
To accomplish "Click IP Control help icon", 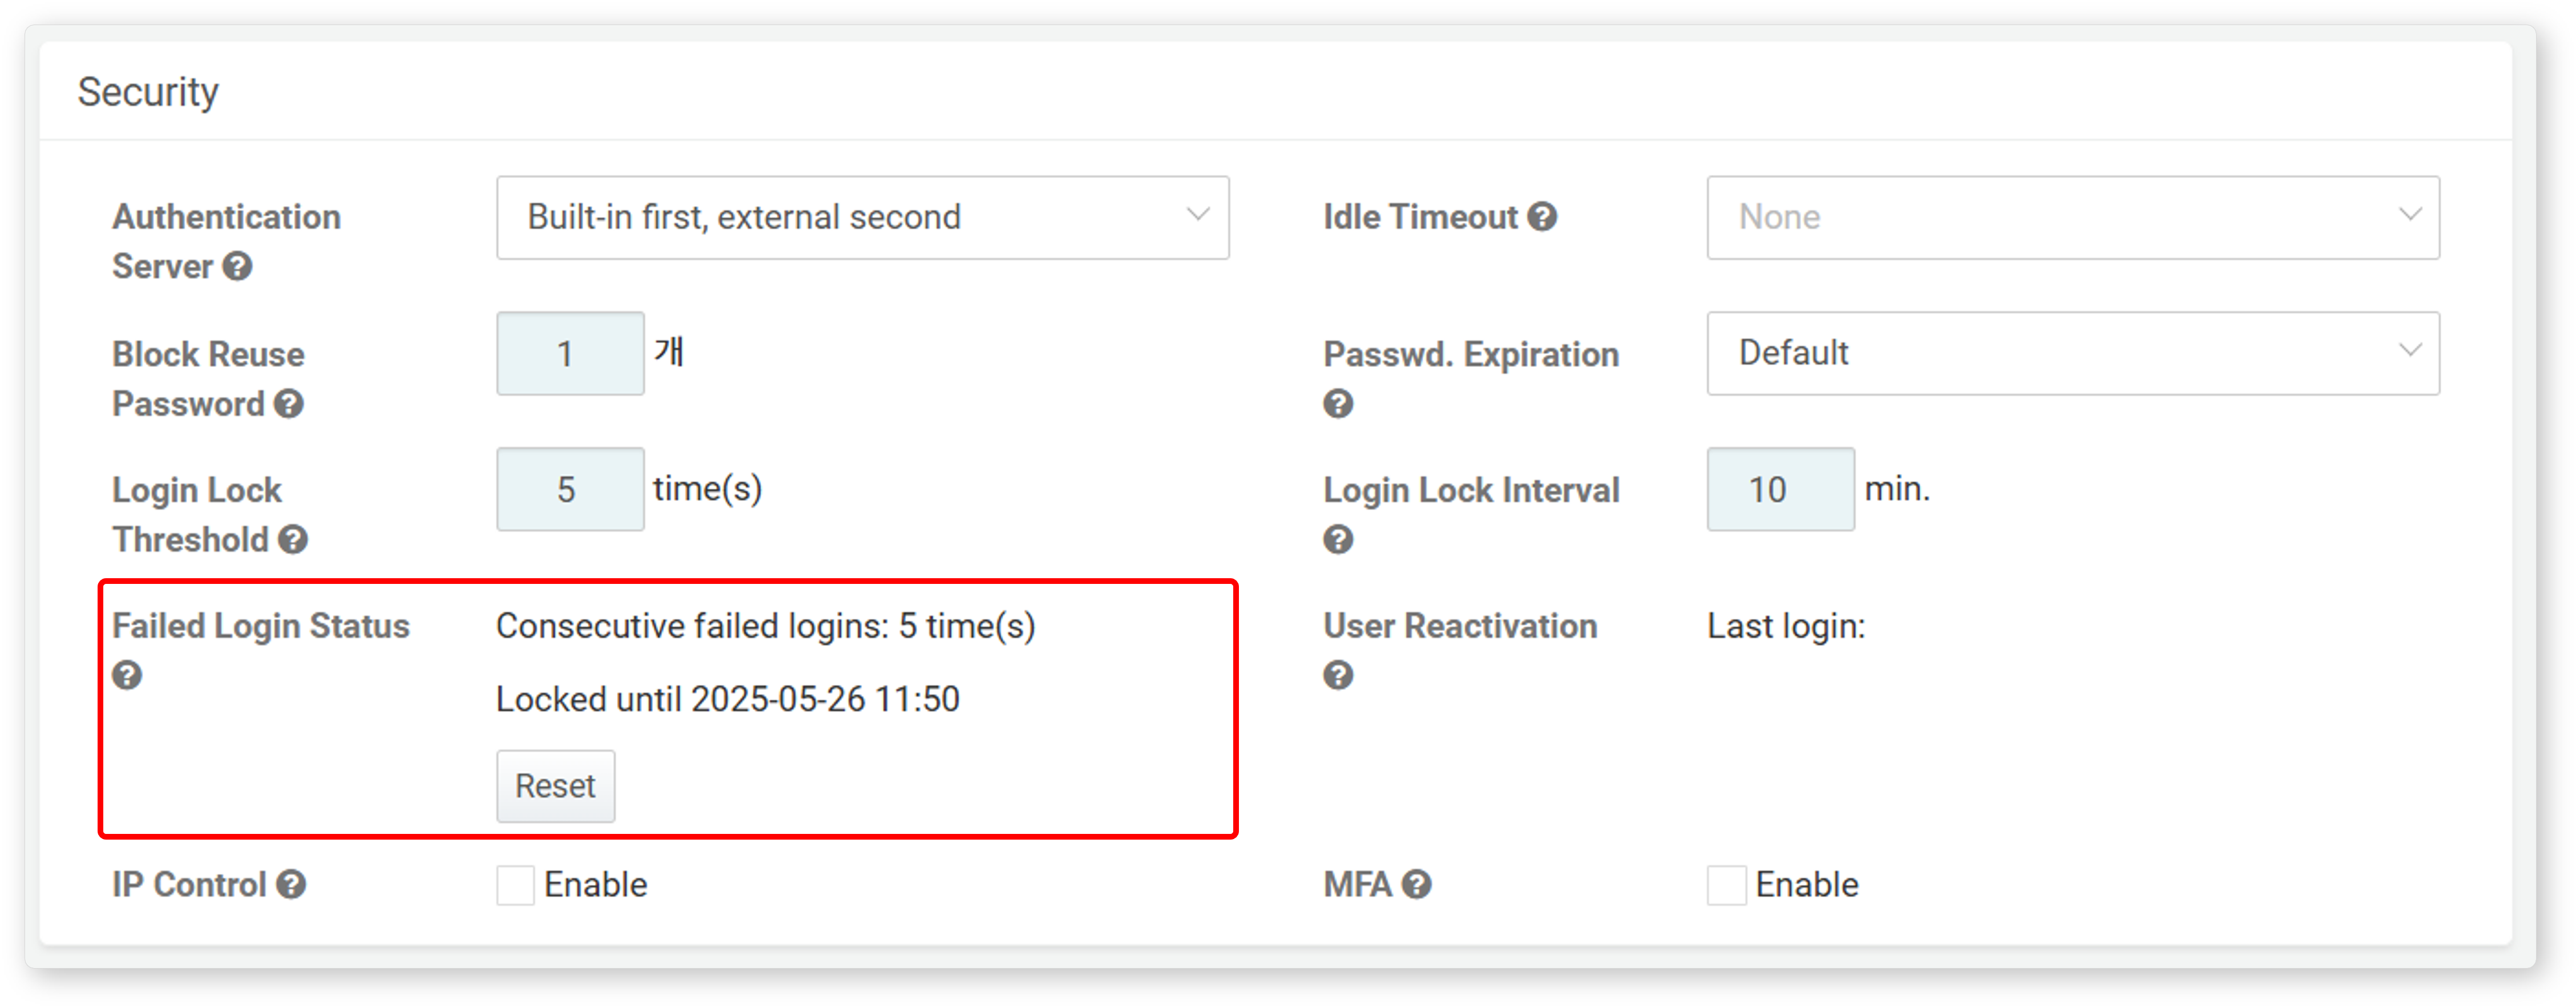I will click(291, 885).
